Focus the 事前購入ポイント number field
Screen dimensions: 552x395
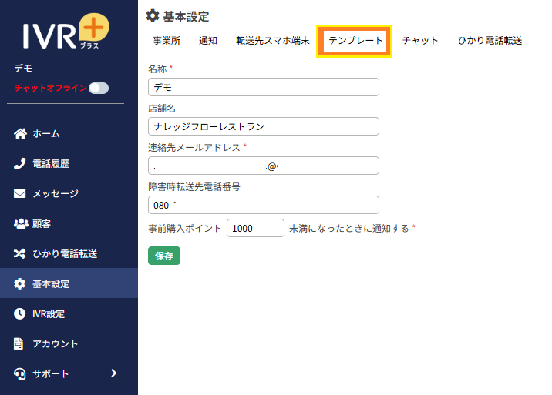coord(255,229)
